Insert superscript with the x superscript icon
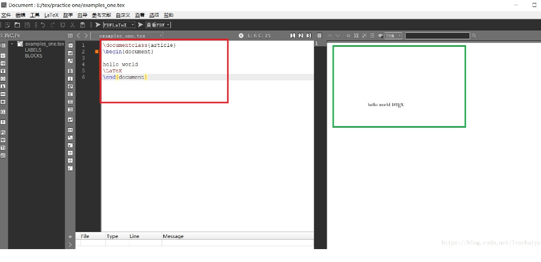The height and width of the screenshot is (262, 541). pyautogui.click(x=70, y=145)
